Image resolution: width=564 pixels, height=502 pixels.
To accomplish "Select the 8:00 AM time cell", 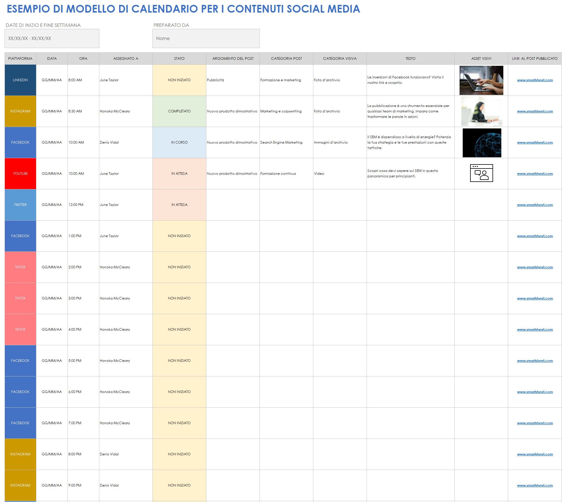I will tap(83, 80).
